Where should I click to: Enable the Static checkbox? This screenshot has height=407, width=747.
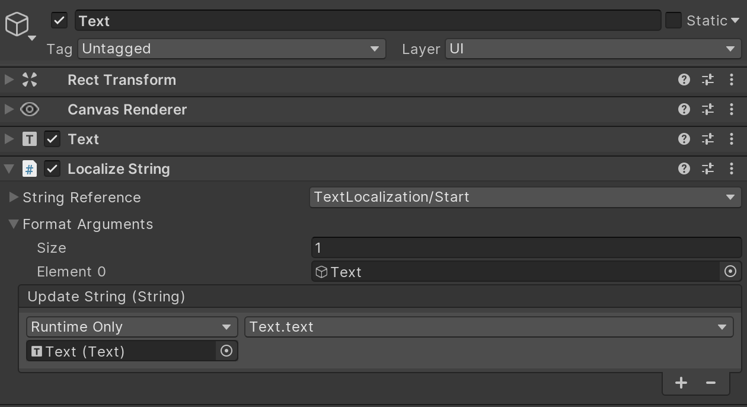point(673,21)
